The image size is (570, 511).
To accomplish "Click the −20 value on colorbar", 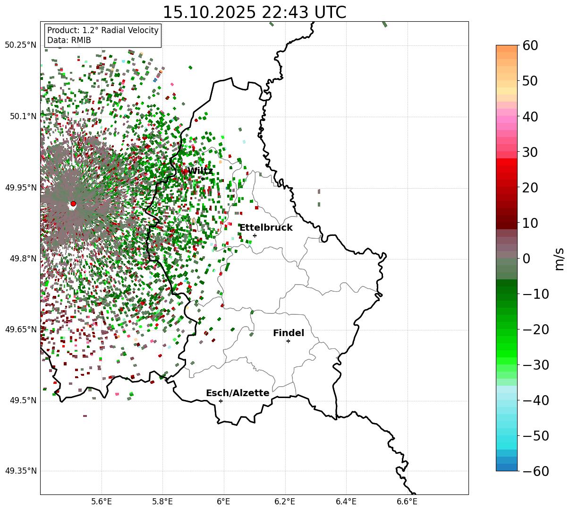I will (x=536, y=329).
